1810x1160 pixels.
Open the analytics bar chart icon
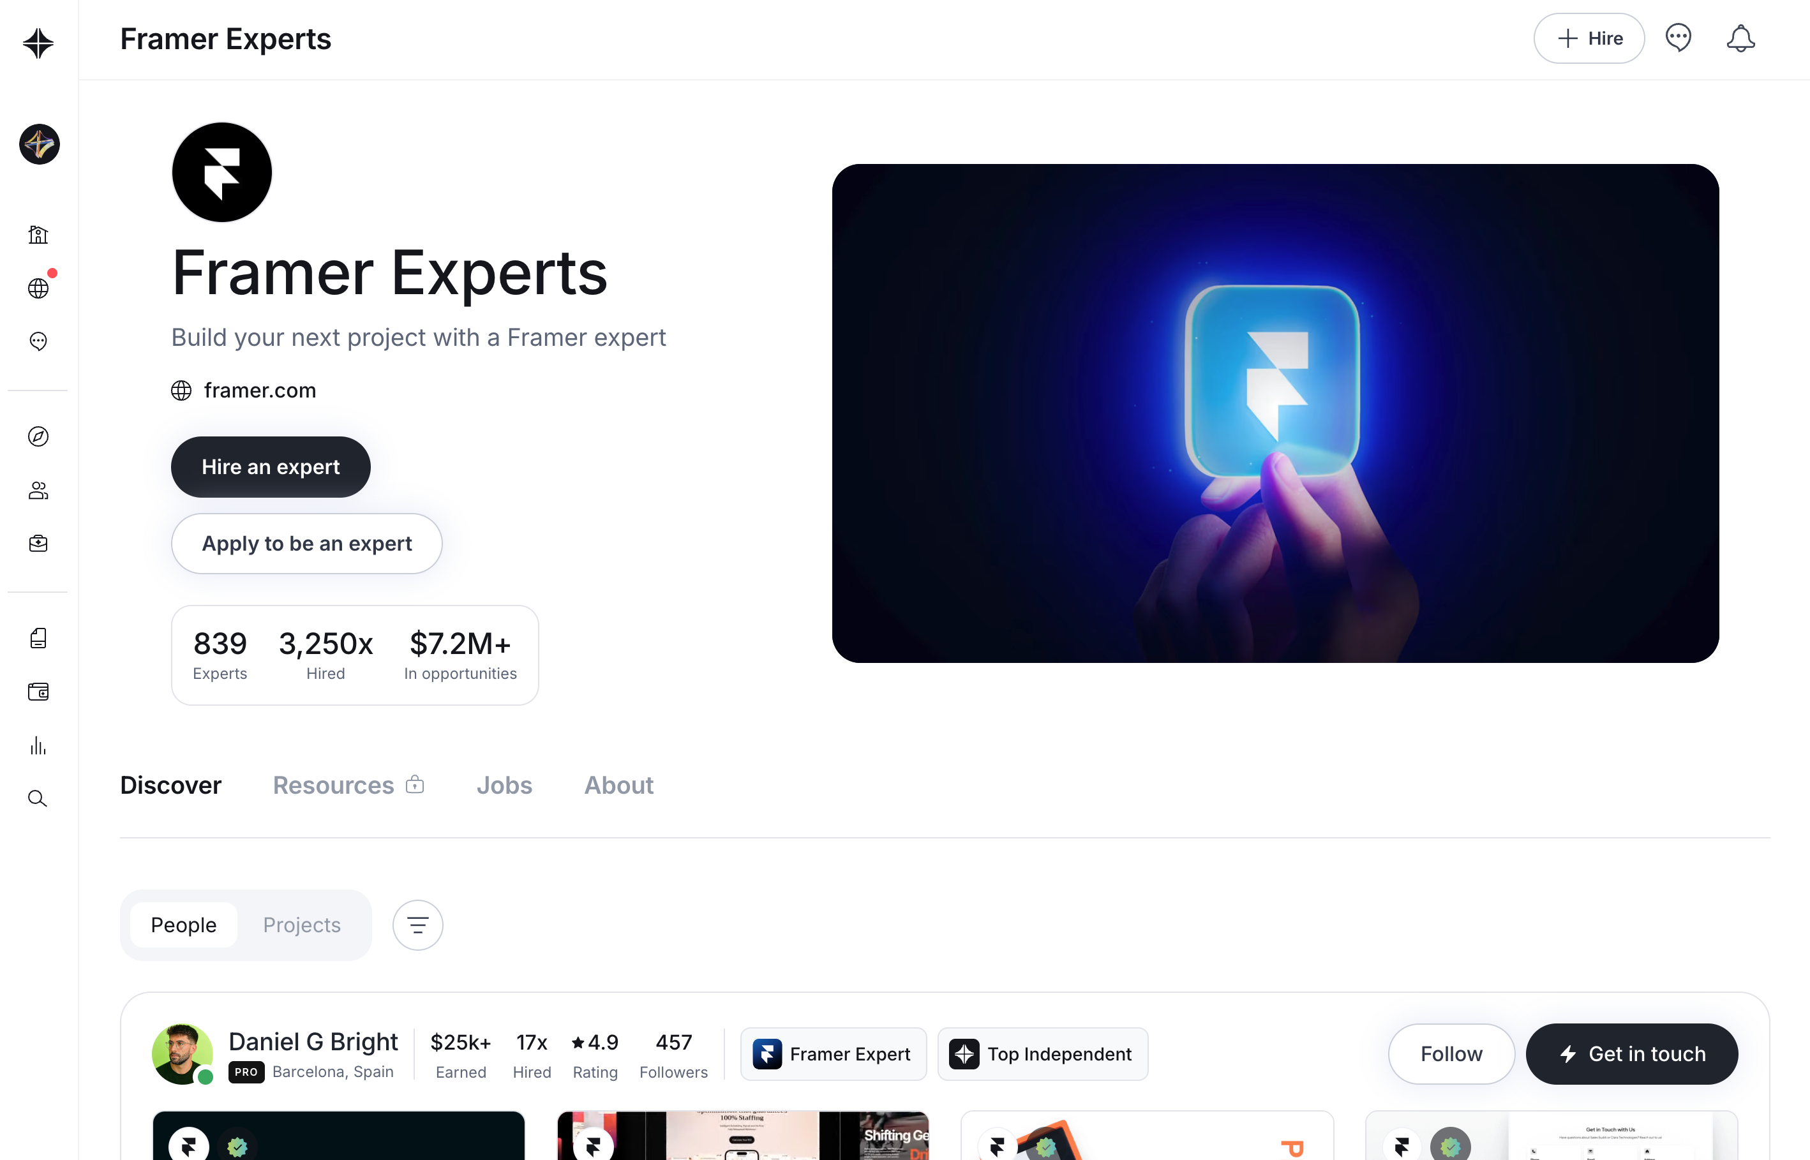(x=38, y=746)
